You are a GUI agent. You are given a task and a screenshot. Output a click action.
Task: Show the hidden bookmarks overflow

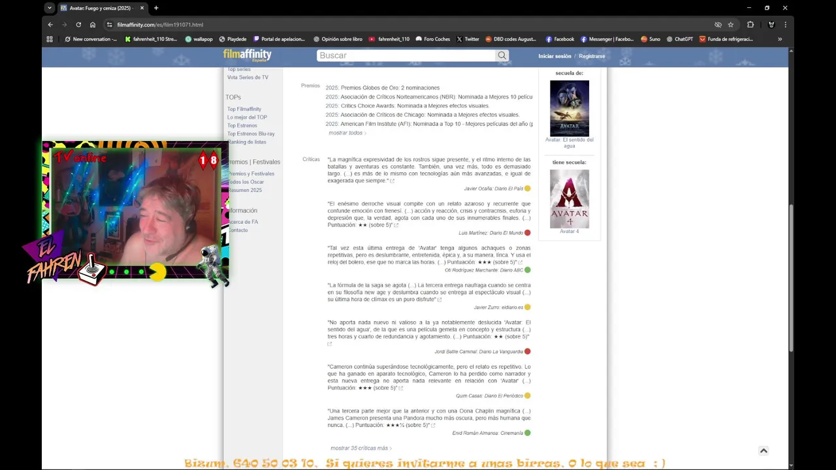click(779, 39)
